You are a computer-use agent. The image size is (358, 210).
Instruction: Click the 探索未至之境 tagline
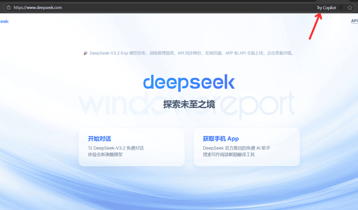coord(189,105)
